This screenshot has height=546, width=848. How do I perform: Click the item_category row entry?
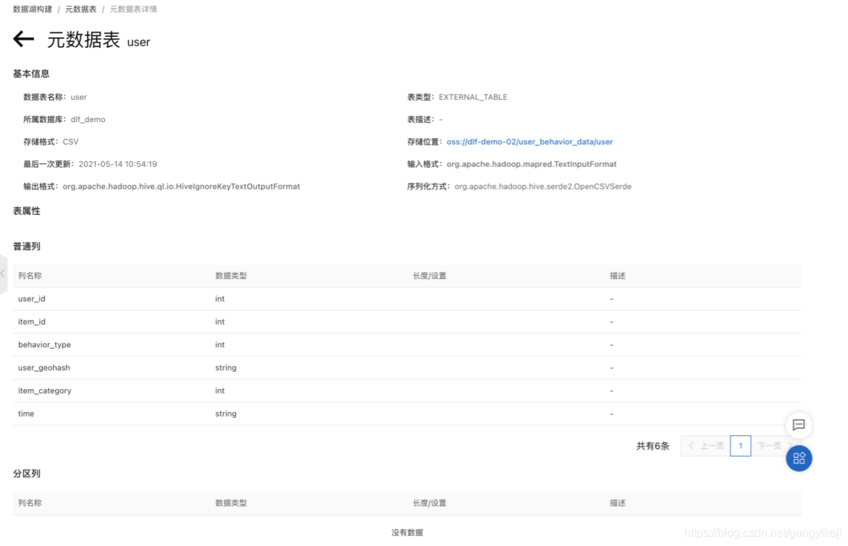pos(44,391)
